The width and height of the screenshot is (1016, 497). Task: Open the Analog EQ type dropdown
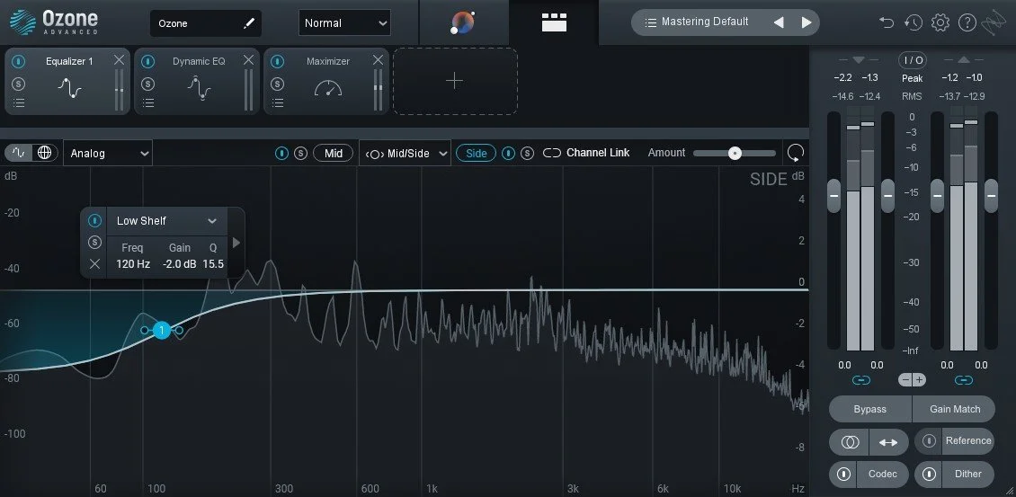pos(108,153)
